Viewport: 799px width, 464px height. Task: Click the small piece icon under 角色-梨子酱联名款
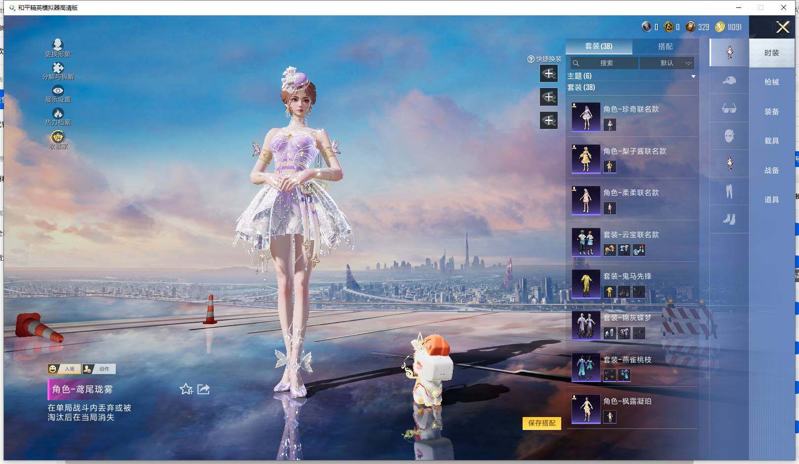610,167
